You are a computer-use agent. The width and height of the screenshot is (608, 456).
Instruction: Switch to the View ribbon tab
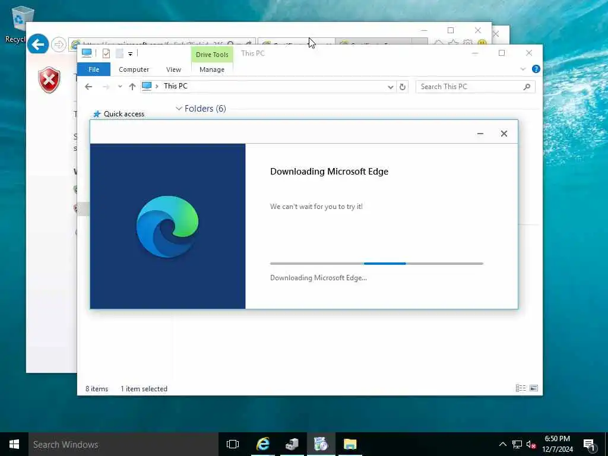click(173, 69)
